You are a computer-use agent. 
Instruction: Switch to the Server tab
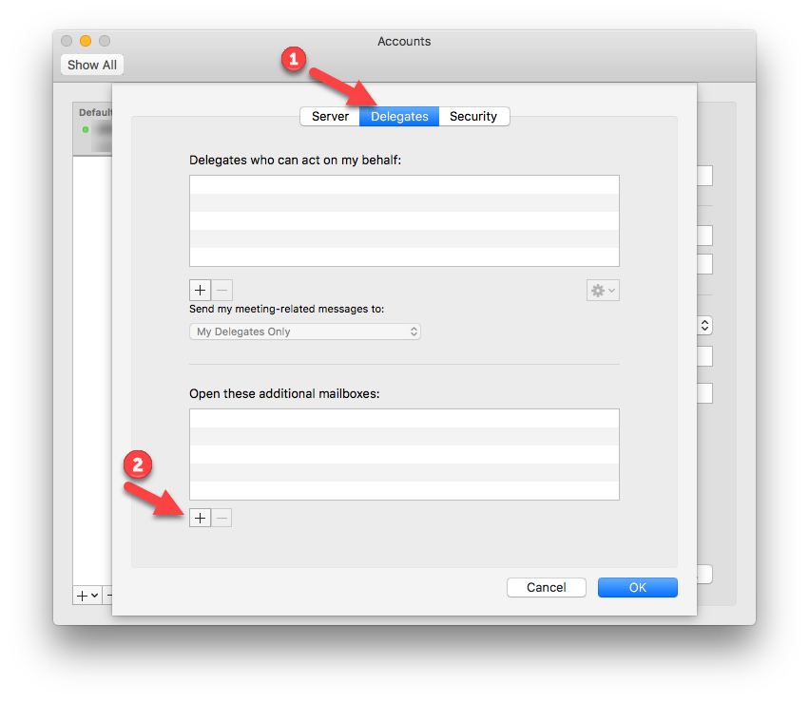(330, 117)
